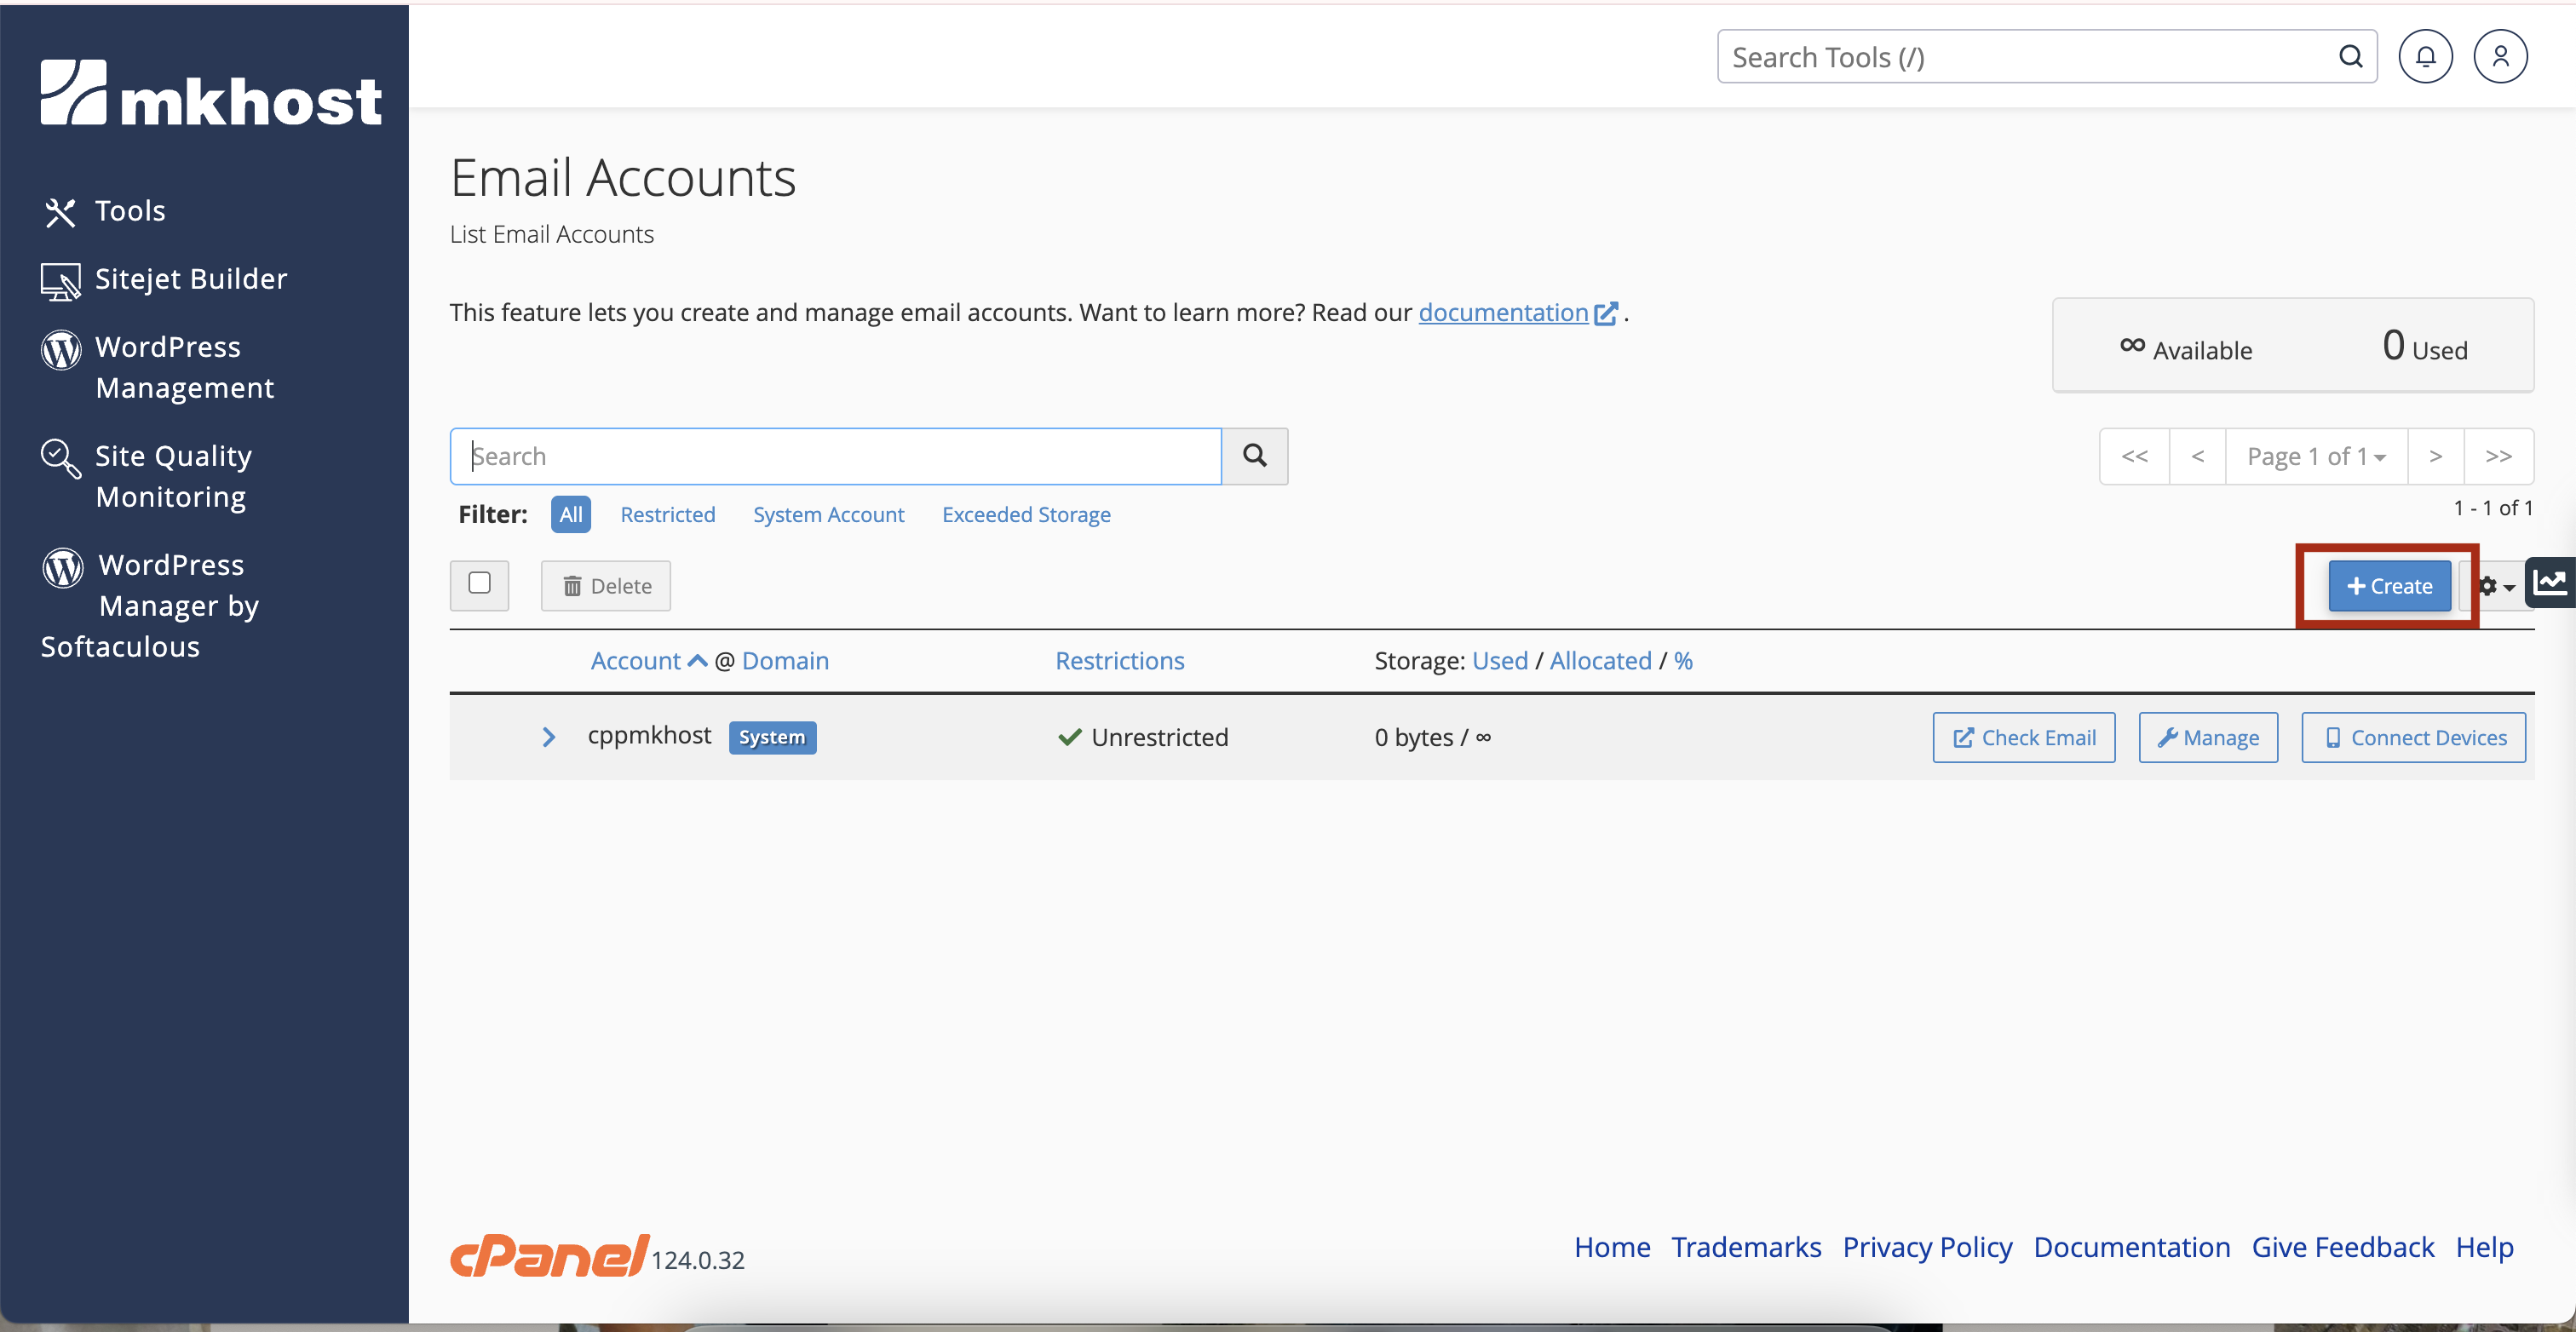Select the Restricted filter

pyautogui.click(x=667, y=514)
